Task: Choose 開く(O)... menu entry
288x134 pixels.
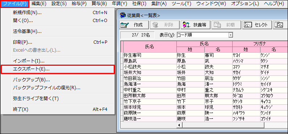Action: (x=58, y=21)
